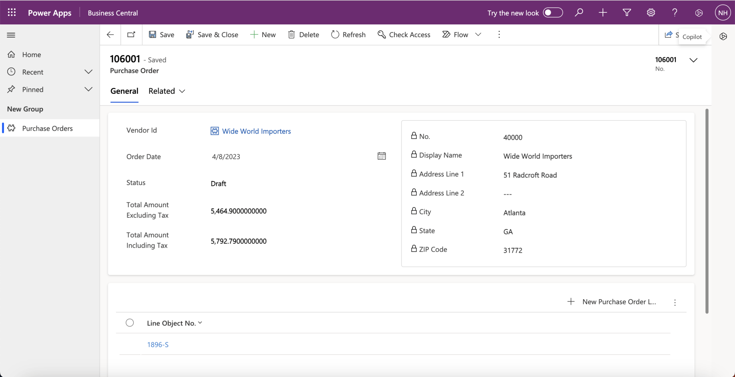735x377 pixels.
Task: Open record in new window icon
Action: (131, 35)
